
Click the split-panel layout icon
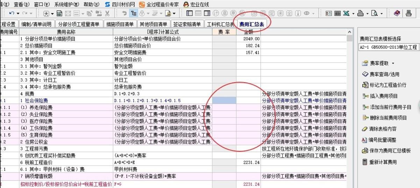pos(207,13)
